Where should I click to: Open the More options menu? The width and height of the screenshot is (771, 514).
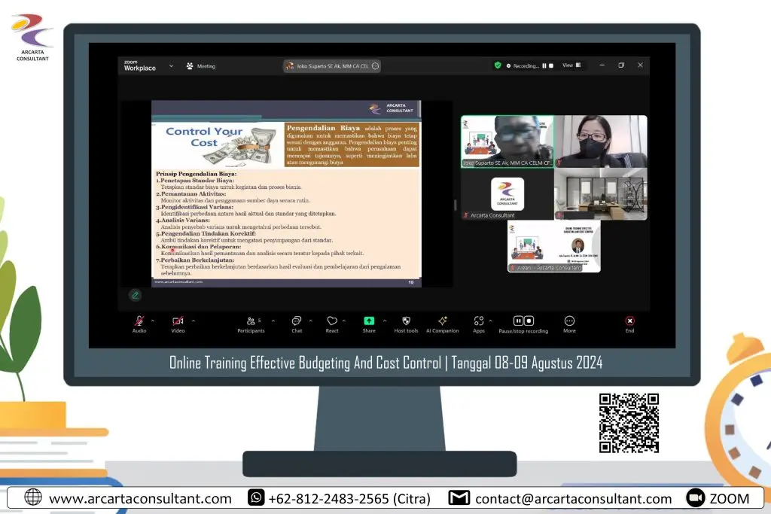[569, 321]
